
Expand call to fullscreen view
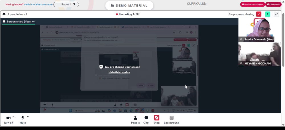click(276, 14)
